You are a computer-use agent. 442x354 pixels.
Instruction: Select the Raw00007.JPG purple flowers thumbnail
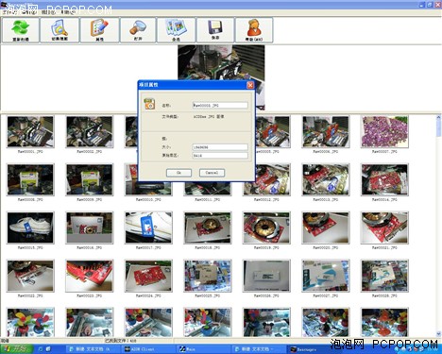[x=384, y=131]
